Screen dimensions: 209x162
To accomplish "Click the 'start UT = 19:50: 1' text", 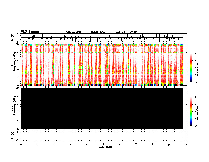I will pos(127,32).
